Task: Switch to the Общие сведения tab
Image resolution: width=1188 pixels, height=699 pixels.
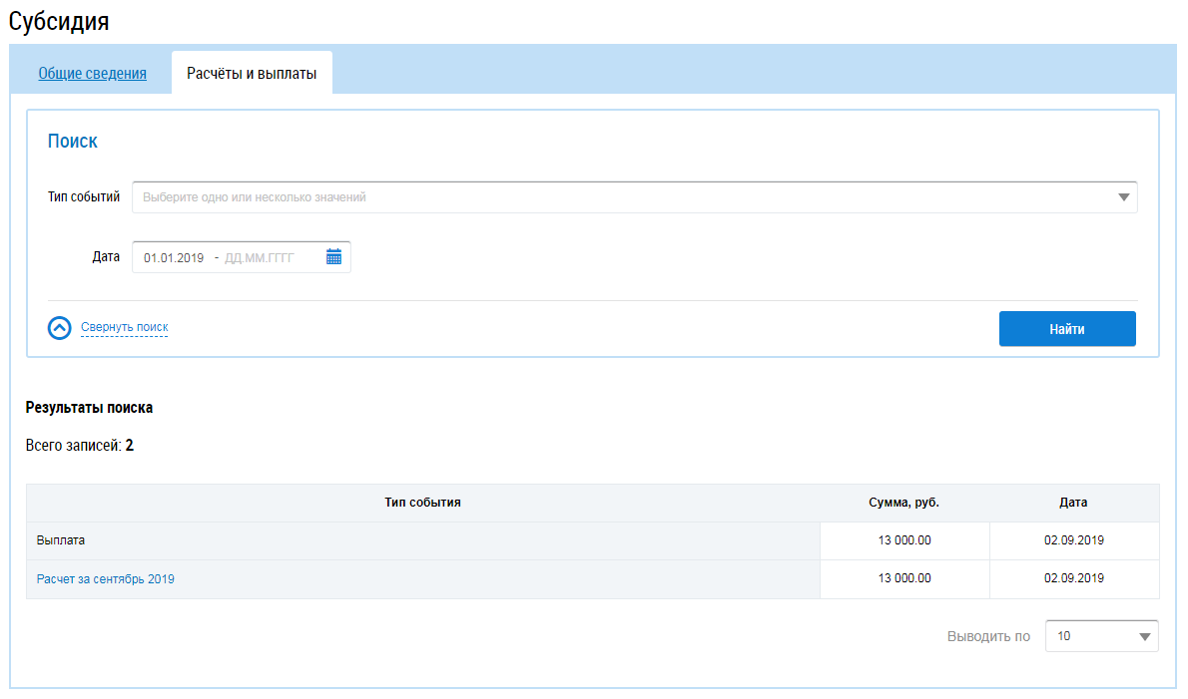Action: click(x=92, y=73)
